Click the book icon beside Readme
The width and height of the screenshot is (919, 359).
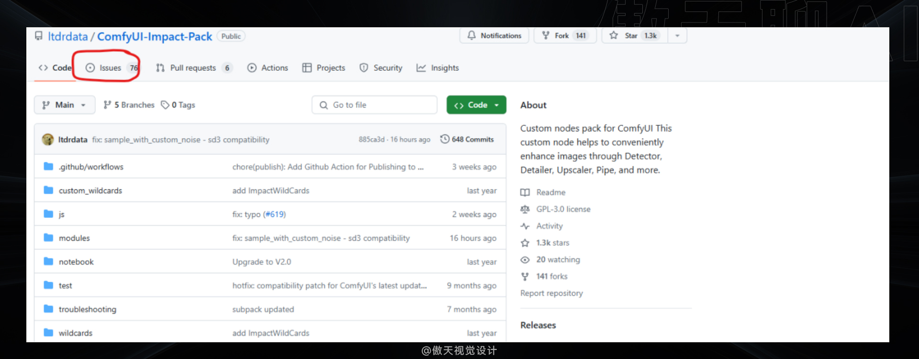(x=525, y=192)
